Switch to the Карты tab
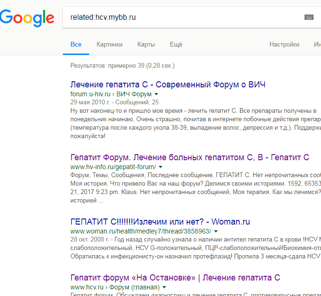321x296 pixels. pyautogui.click(x=146, y=45)
